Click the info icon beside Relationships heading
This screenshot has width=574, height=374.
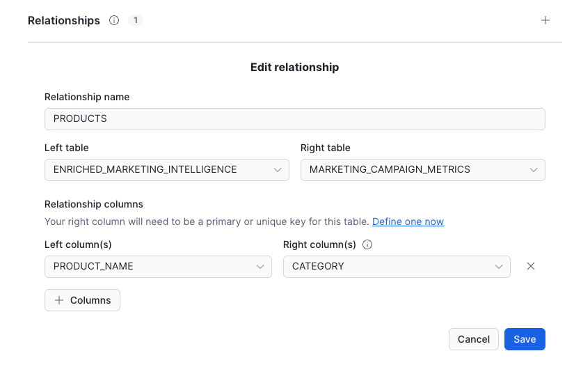(114, 21)
